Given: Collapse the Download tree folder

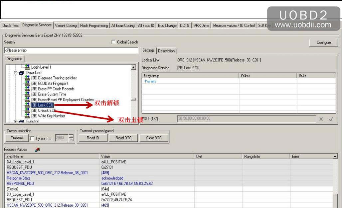Looking at the screenshot, I should click(16, 73).
